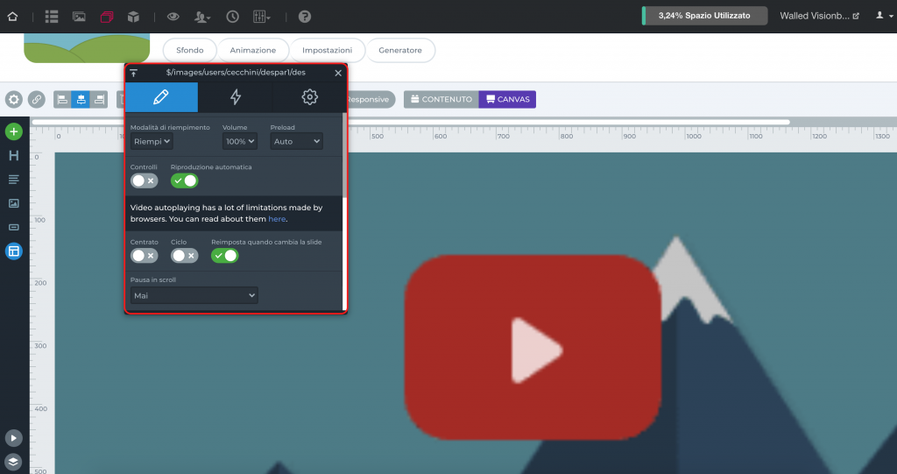897x474 pixels.
Task: Toggle Riproduzione automatica switch
Action: pos(184,180)
